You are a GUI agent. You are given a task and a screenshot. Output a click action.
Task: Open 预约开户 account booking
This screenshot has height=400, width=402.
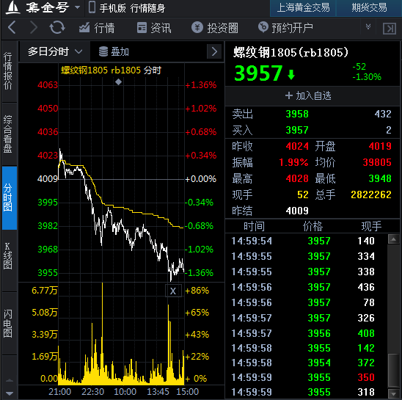[285, 28]
